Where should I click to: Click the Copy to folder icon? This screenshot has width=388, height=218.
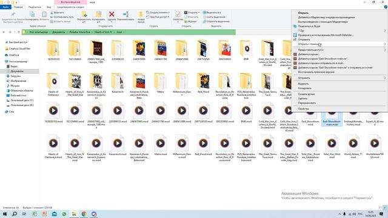pyautogui.click(x=98, y=15)
